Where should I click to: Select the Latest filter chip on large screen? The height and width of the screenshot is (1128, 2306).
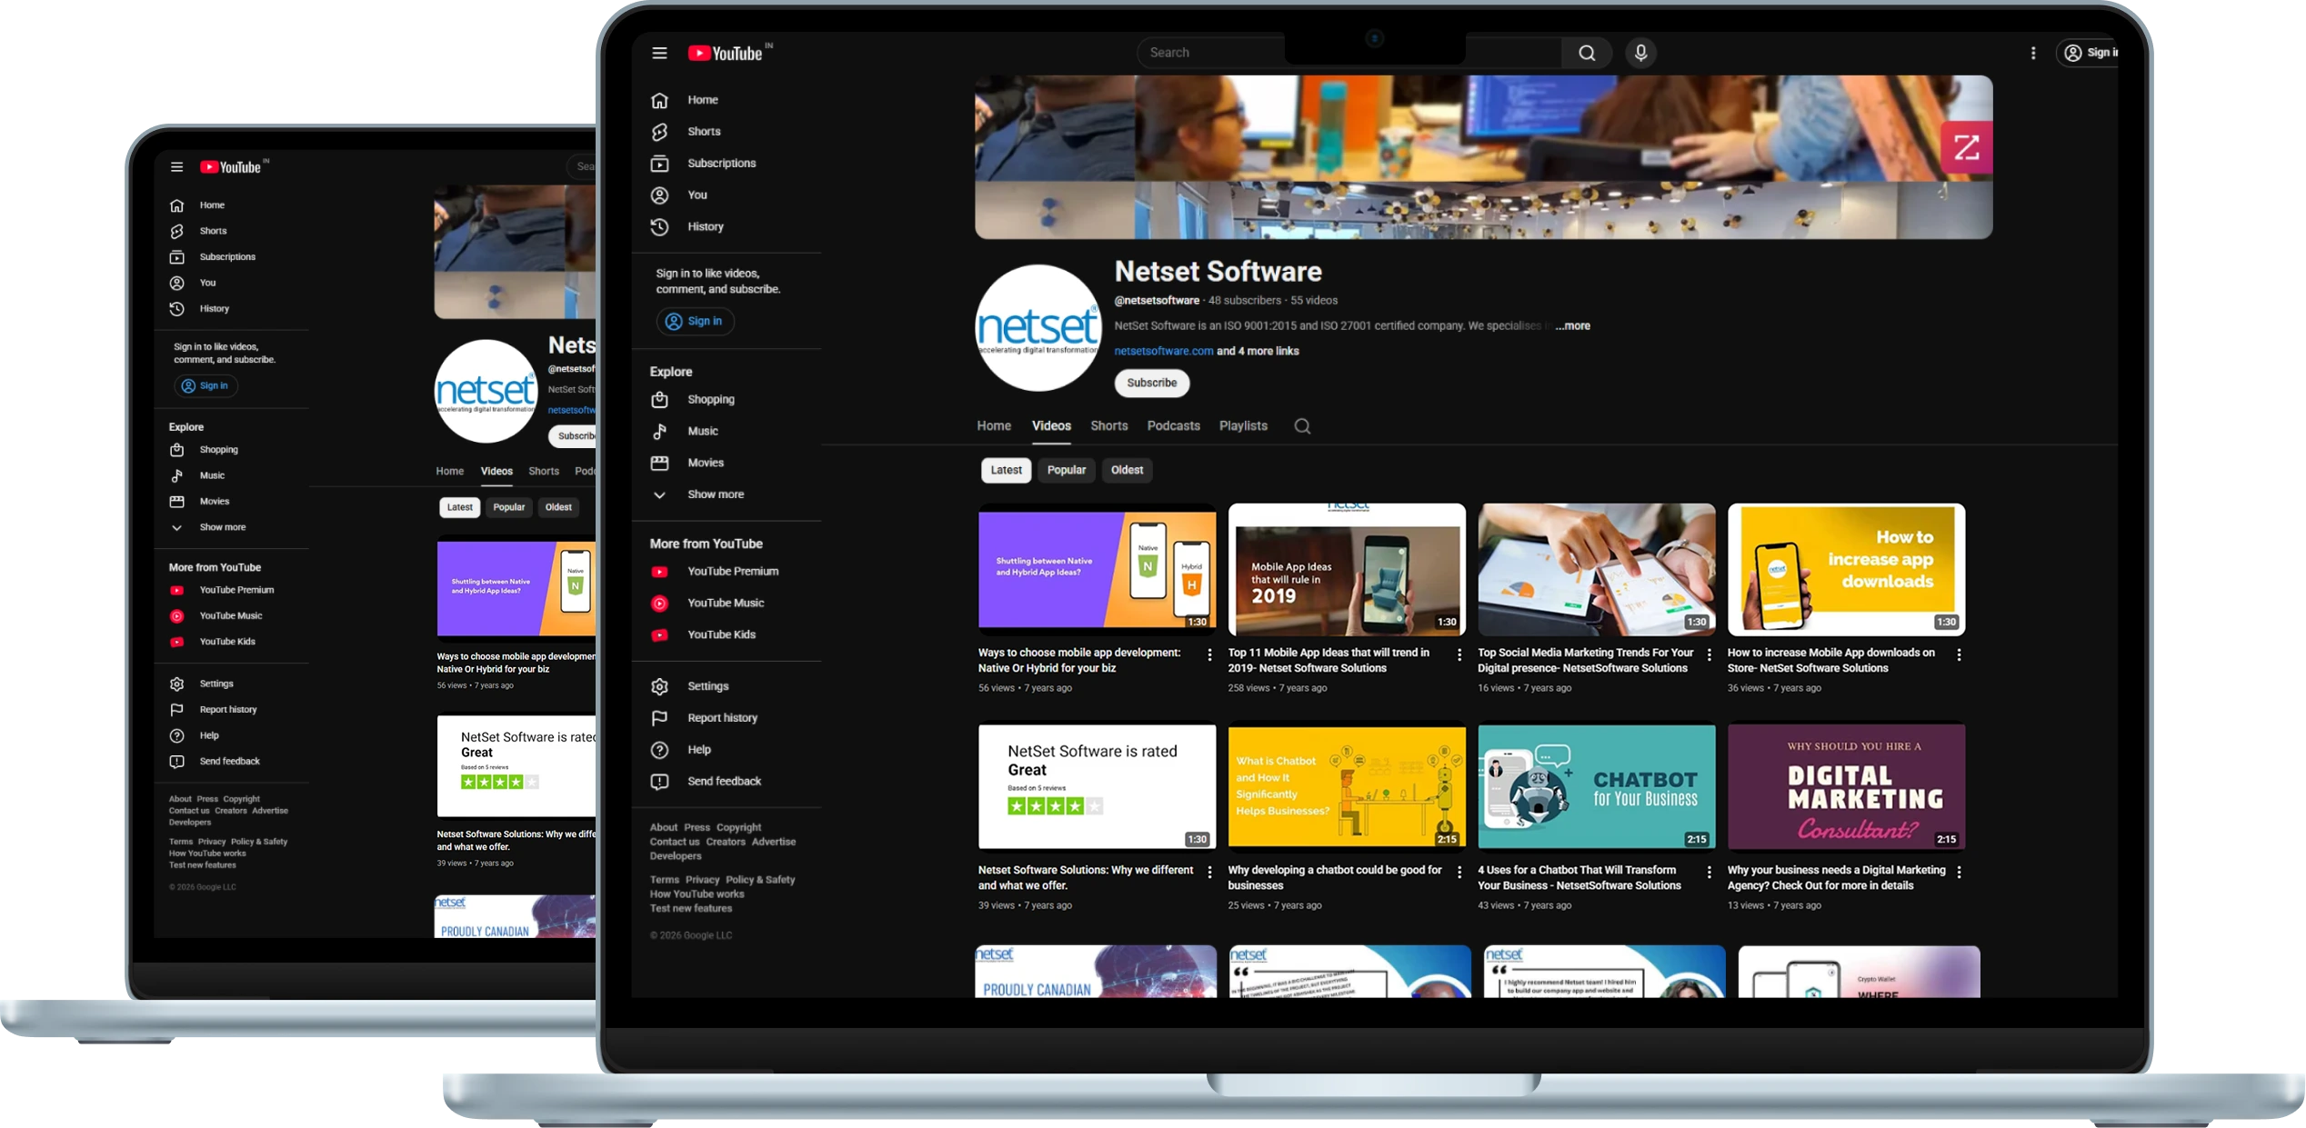pyautogui.click(x=1006, y=470)
